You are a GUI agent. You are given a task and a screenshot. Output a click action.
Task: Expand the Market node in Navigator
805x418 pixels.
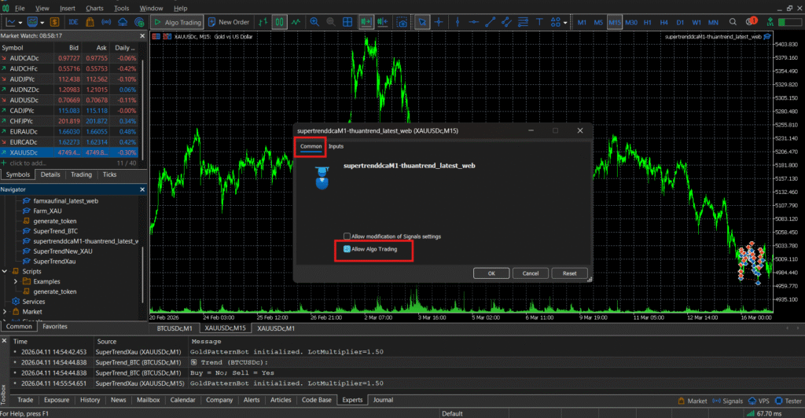tap(6, 311)
